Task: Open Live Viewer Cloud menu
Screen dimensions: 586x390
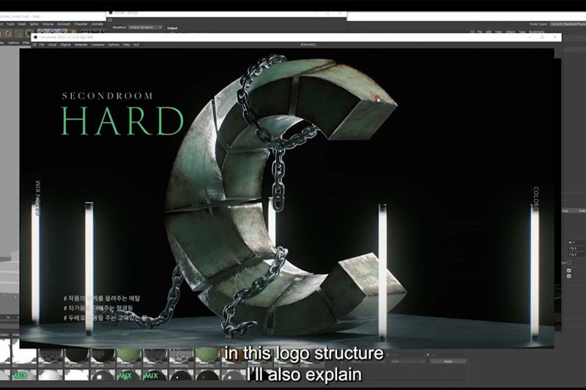Action: (52, 45)
